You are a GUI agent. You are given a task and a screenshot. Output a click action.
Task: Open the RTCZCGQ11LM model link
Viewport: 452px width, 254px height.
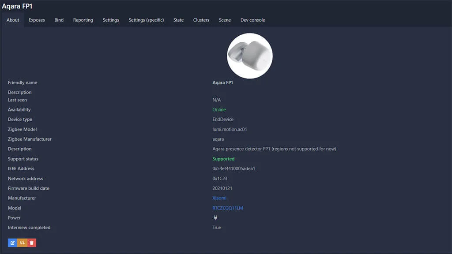point(228,208)
